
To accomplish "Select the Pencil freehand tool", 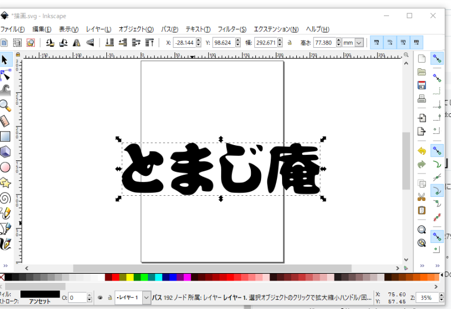I will tap(5, 213).
